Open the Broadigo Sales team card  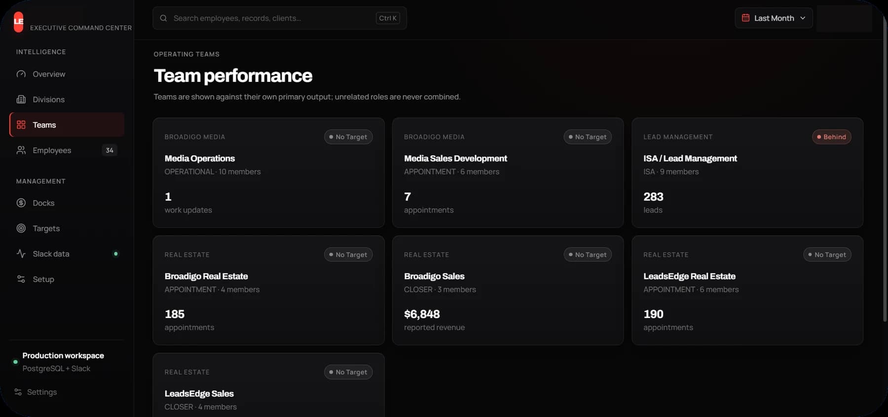508,290
